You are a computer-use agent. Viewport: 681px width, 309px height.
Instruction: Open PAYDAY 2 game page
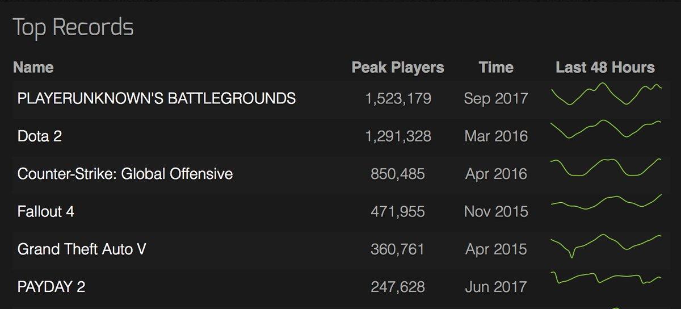pos(51,287)
